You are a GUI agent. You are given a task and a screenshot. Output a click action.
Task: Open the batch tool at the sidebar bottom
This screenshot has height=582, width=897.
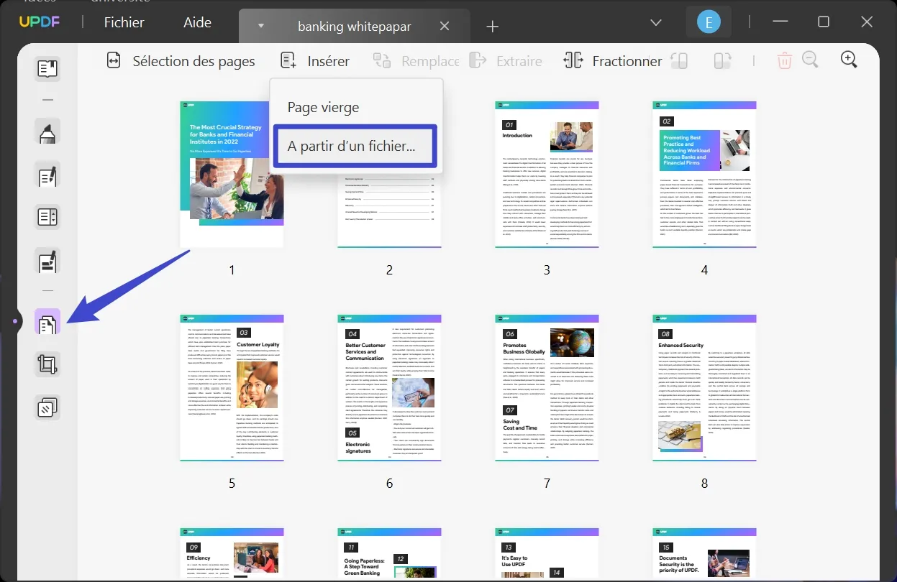pyautogui.click(x=47, y=407)
